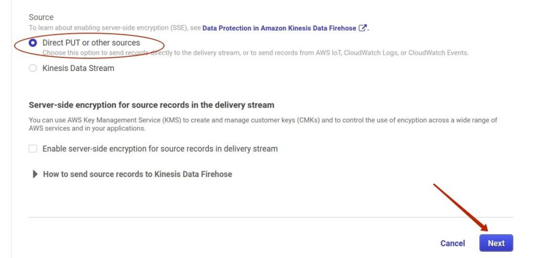Screen dimensions: 536x258
Task: Select the Direct PUT or other sources radio button
Action: point(33,43)
